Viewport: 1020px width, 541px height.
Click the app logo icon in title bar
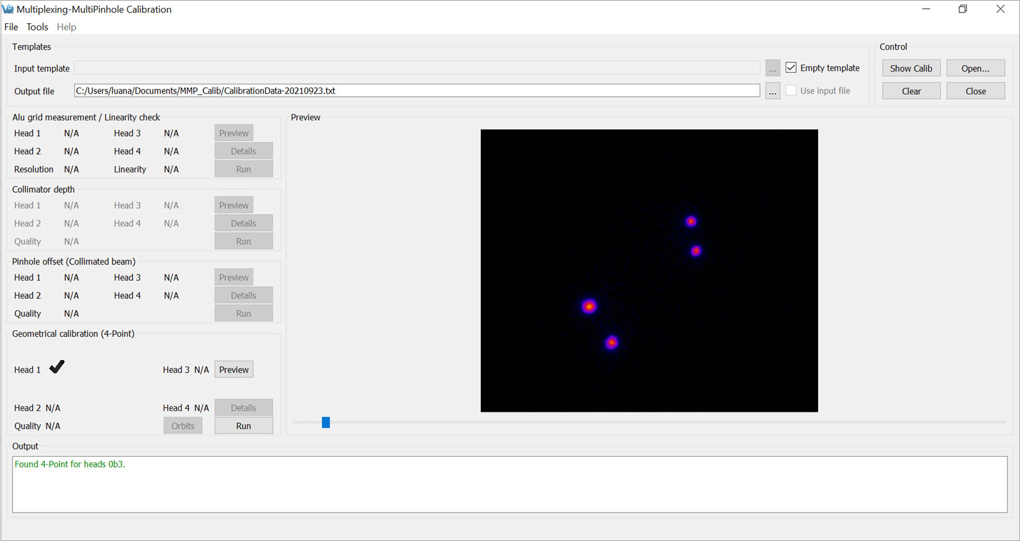pos(8,9)
